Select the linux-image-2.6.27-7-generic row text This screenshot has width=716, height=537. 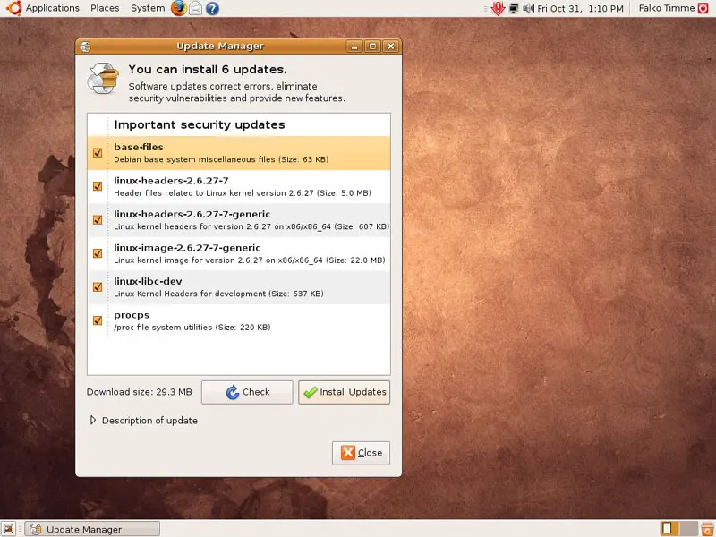click(250, 254)
